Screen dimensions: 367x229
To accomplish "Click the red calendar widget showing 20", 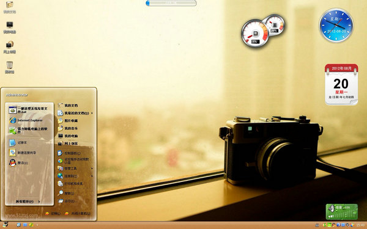I will coord(341,84).
